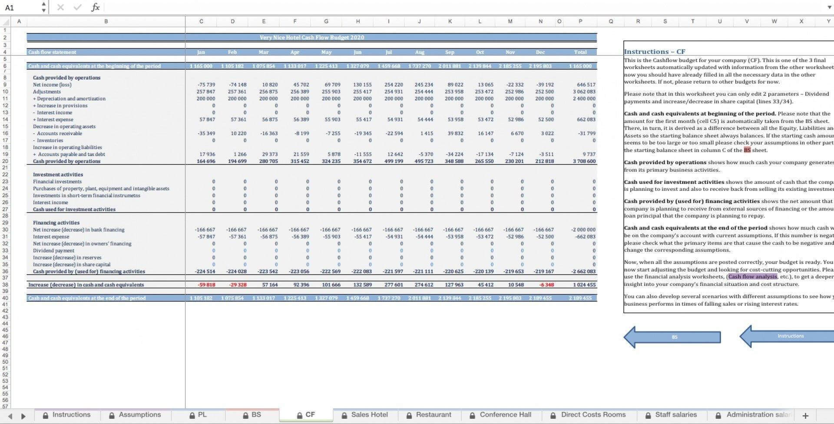The image size is (834, 424).
Task: Expand the formula bar with the arrow
Action: tap(829, 7)
